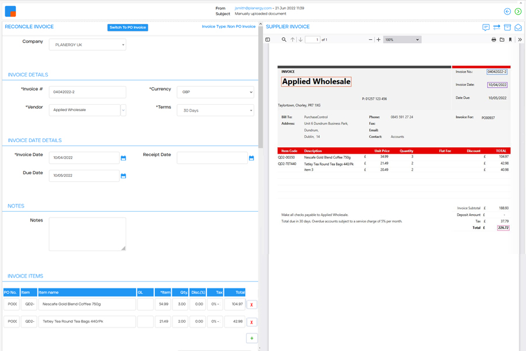
Task: Click Switch To PO Invoice button
Action: pos(127,27)
